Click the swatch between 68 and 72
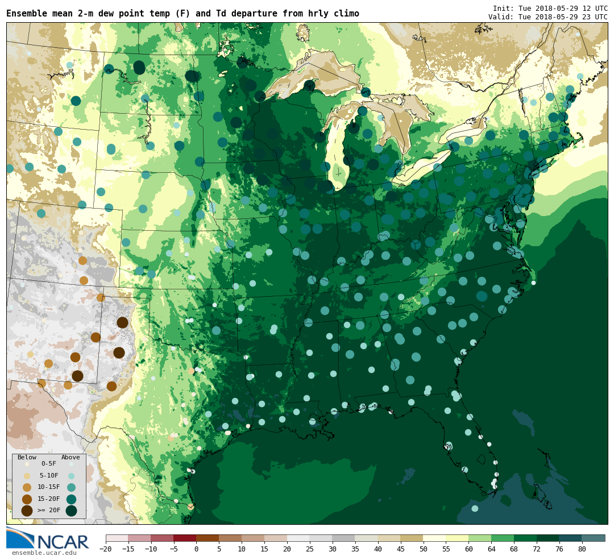This screenshot has height=560, width=614. click(526, 538)
